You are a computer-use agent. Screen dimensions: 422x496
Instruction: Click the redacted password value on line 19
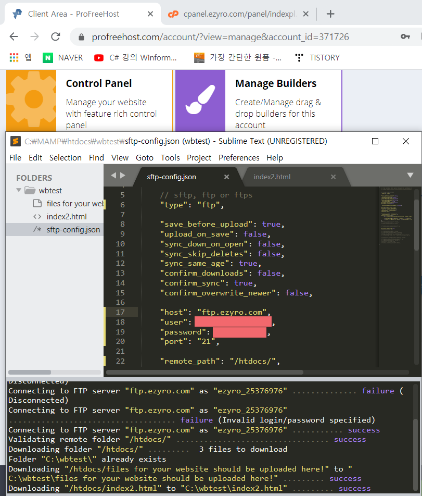coord(239,332)
